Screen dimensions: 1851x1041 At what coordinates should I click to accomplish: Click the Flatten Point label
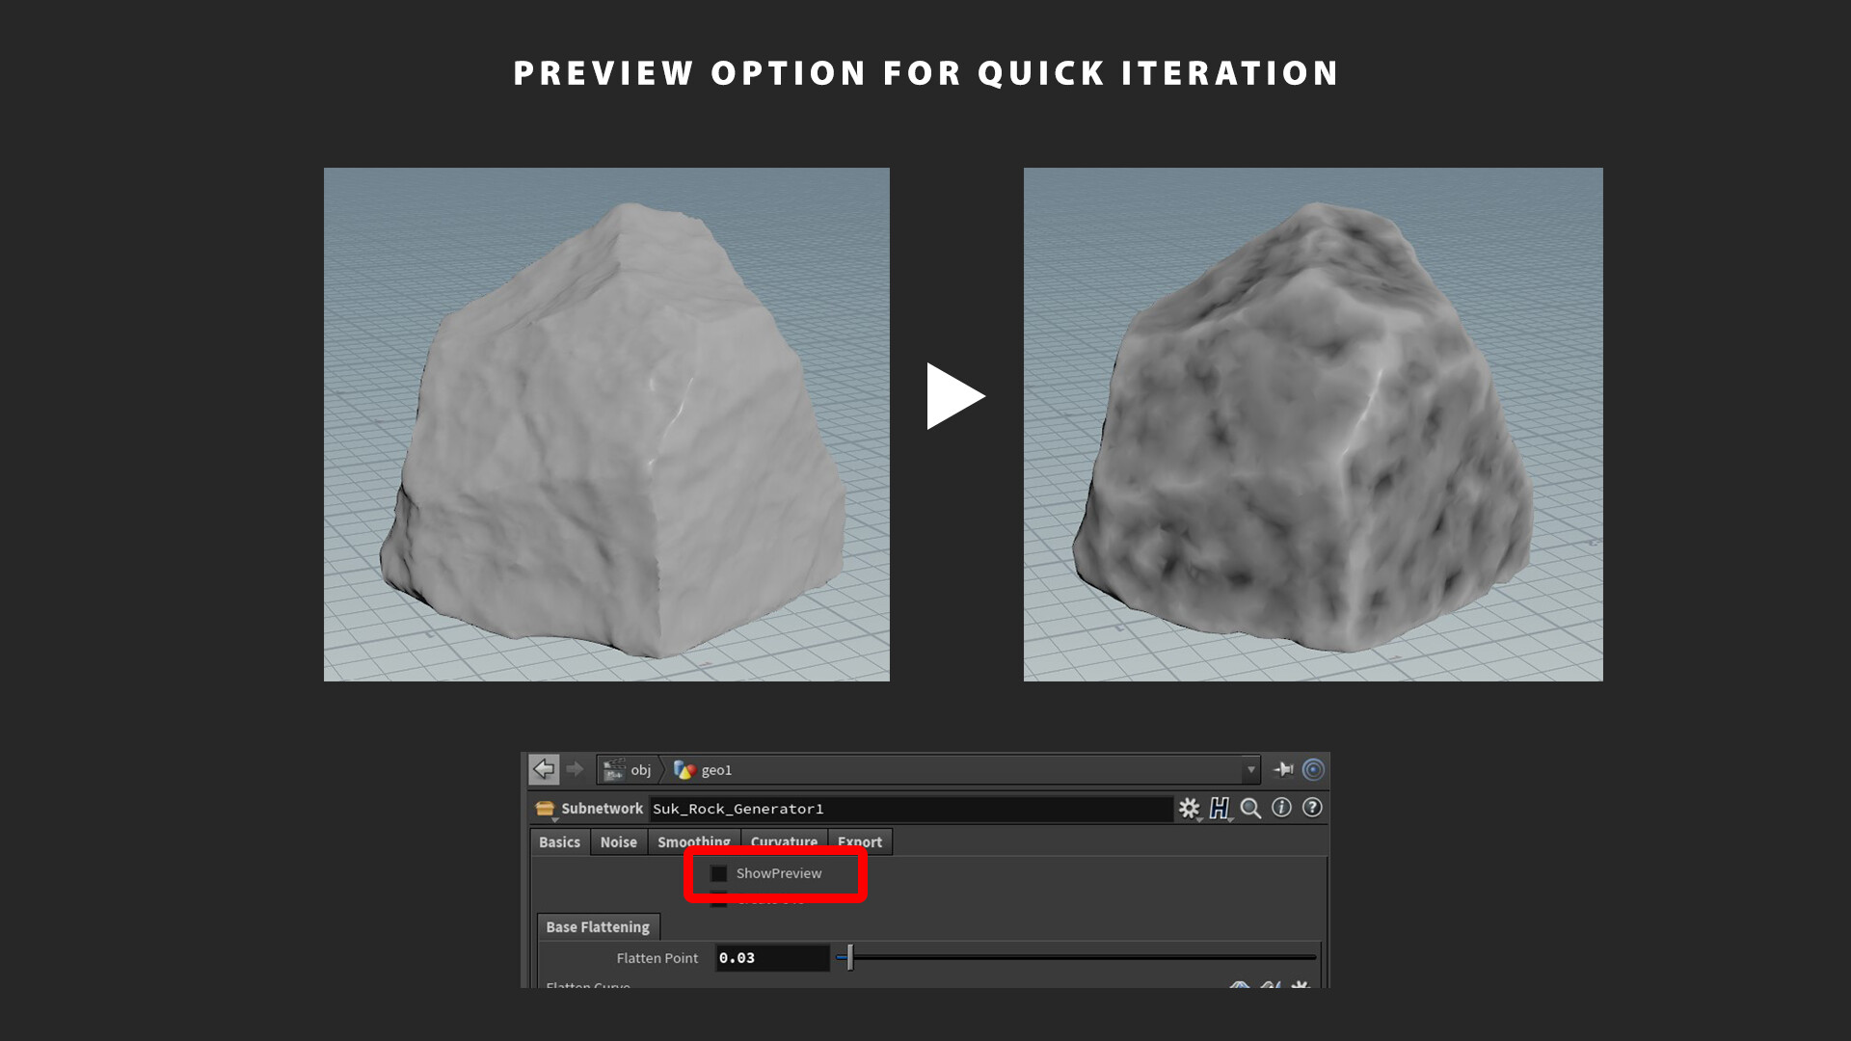click(657, 958)
